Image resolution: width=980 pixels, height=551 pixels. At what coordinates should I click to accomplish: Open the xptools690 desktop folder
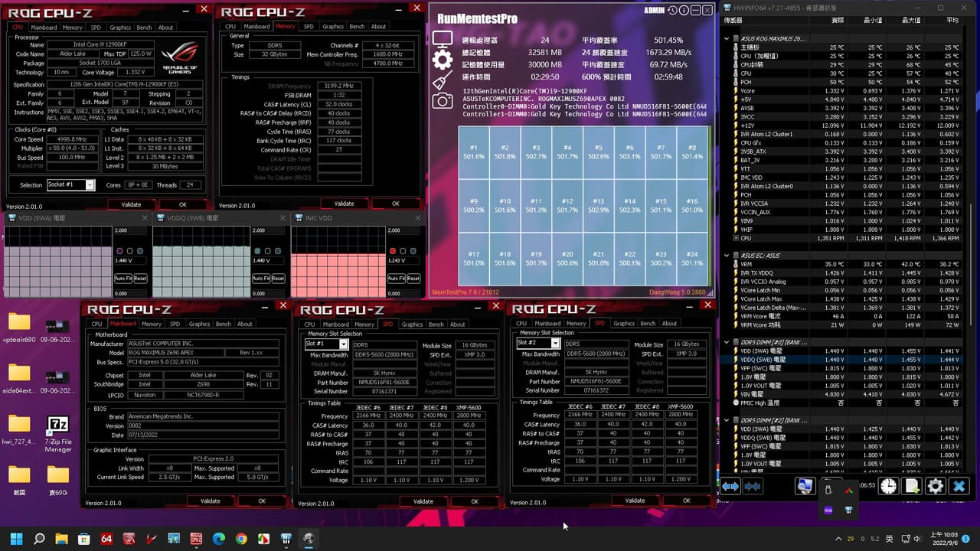pos(19,328)
